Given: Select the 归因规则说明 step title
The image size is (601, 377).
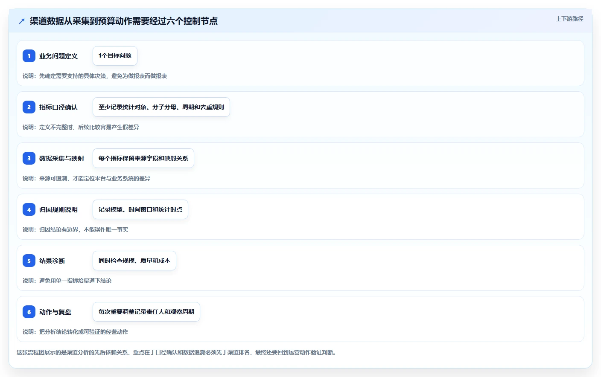Looking at the screenshot, I should click(58, 209).
